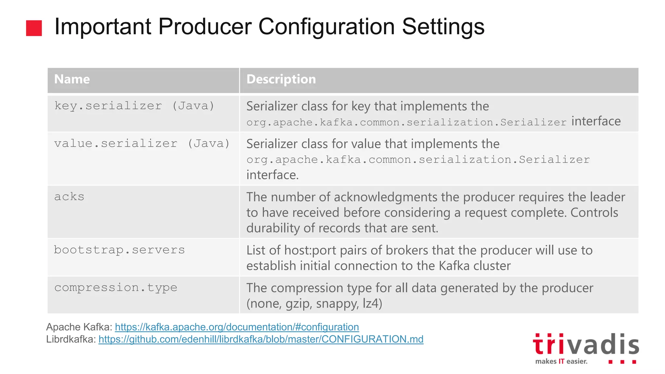Select the slide title 'Important Producer Configuration Settings'

point(269,27)
